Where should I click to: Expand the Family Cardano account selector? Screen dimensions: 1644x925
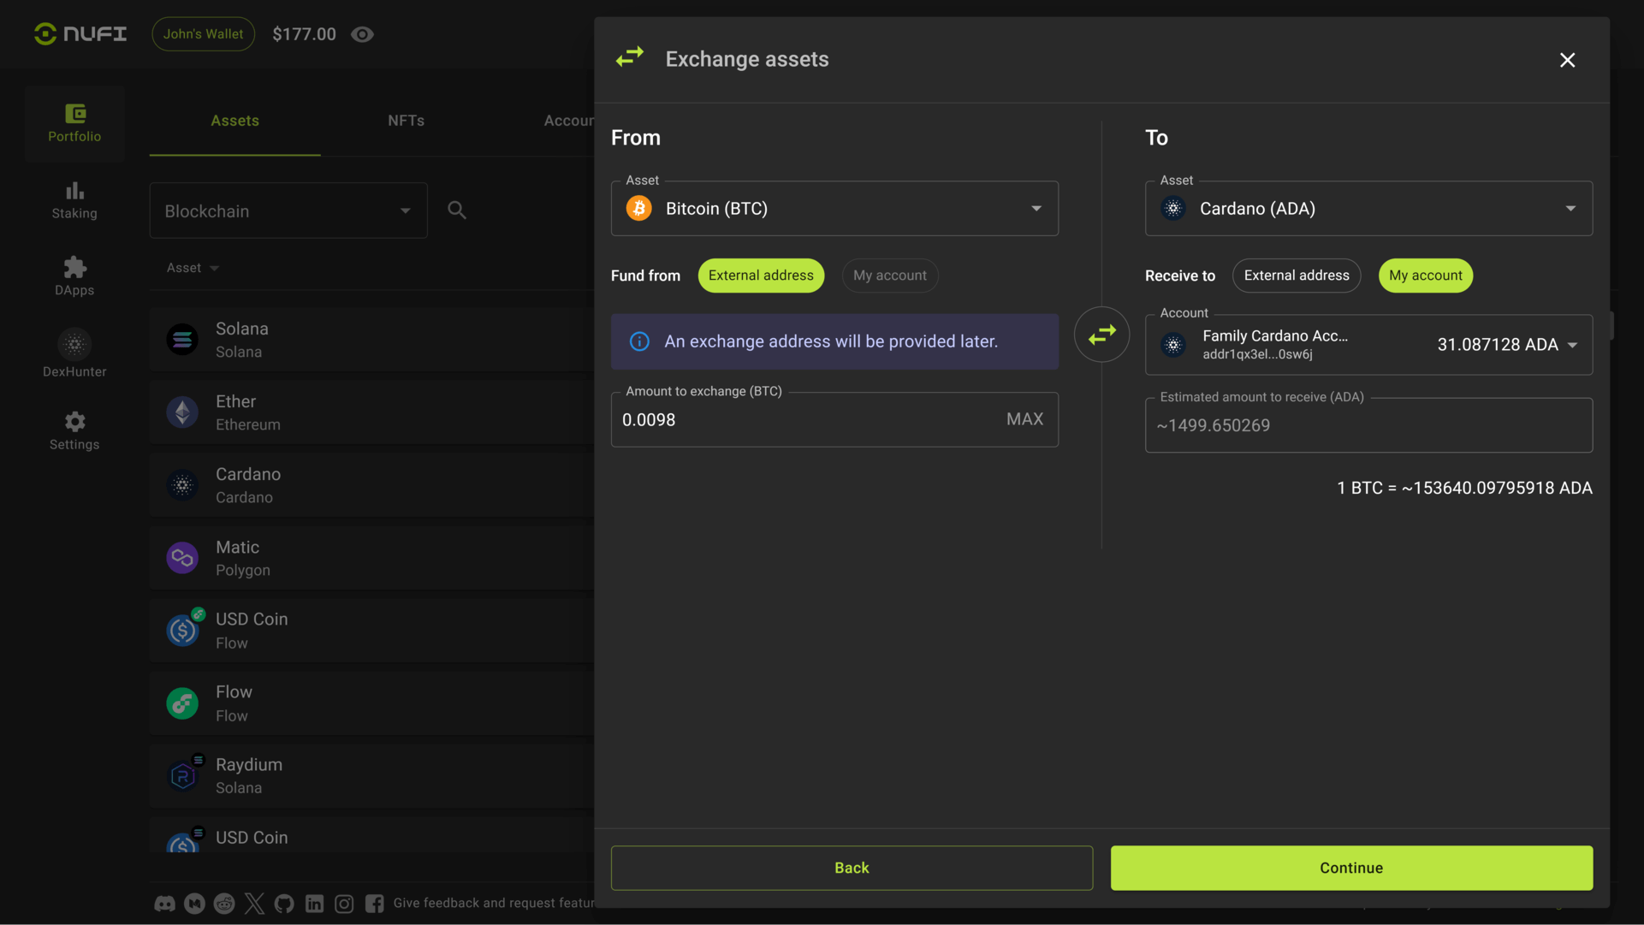(1368, 345)
